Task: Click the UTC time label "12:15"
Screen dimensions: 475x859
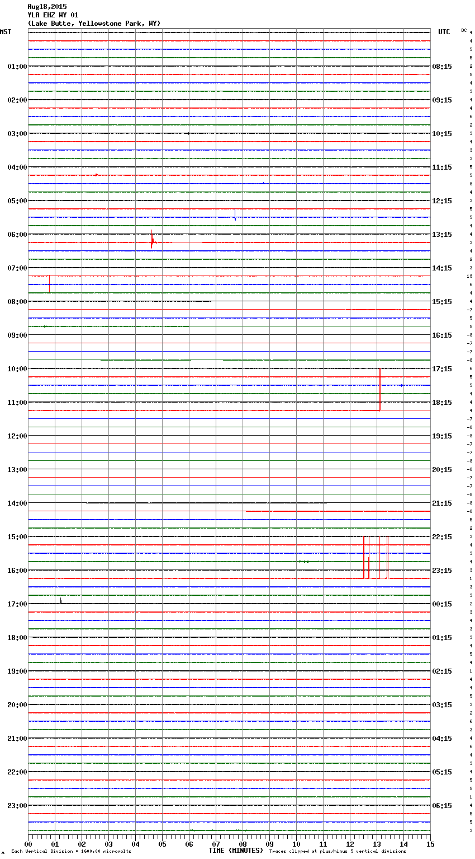Action: (442, 201)
